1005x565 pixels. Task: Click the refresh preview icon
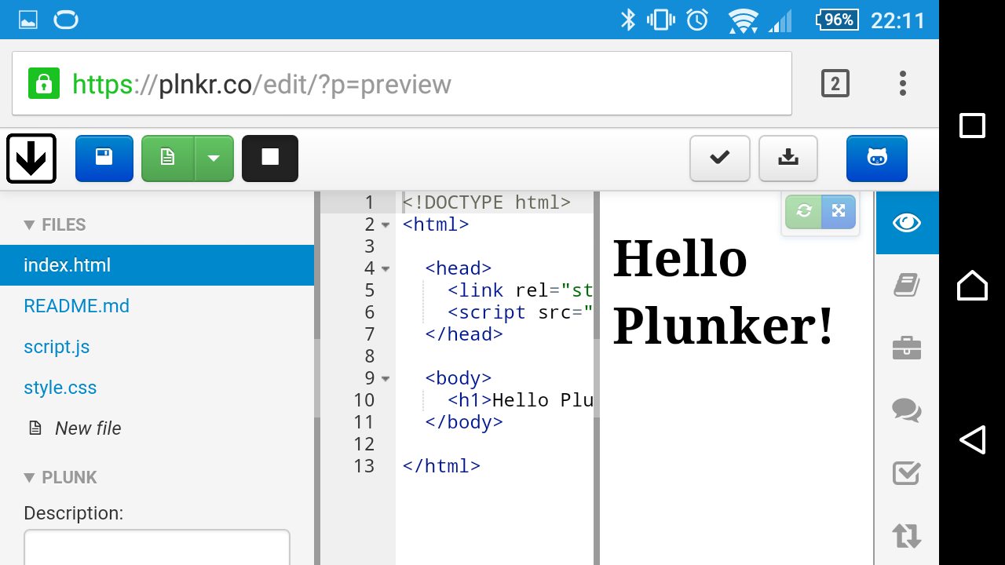[803, 211]
